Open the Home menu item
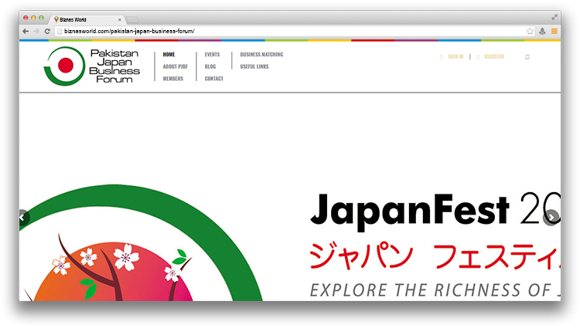This screenshot has width=580, height=328. (x=169, y=55)
